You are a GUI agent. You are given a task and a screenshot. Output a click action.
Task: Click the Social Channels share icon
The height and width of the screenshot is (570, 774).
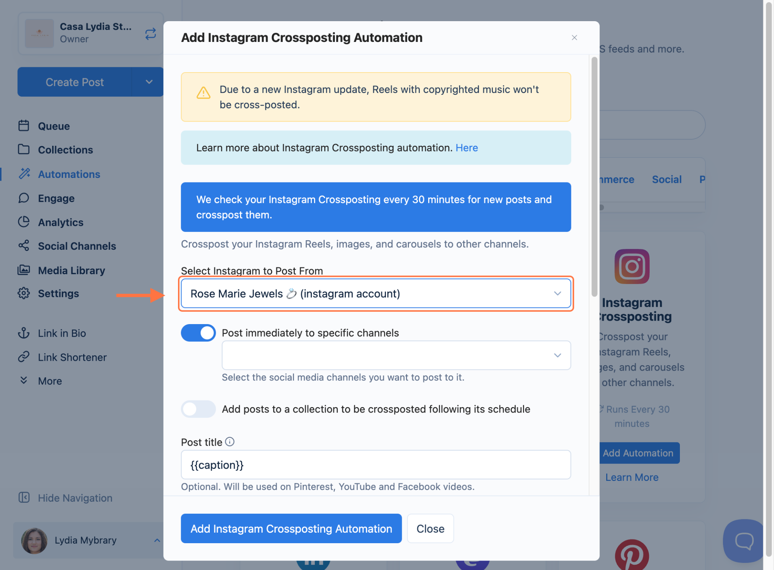tap(23, 246)
